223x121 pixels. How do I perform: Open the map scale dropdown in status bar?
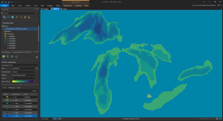(52, 119)
